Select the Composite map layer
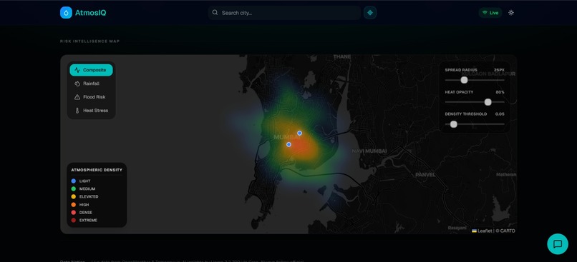Image resolution: width=577 pixels, height=262 pixels. click(91, 70)
